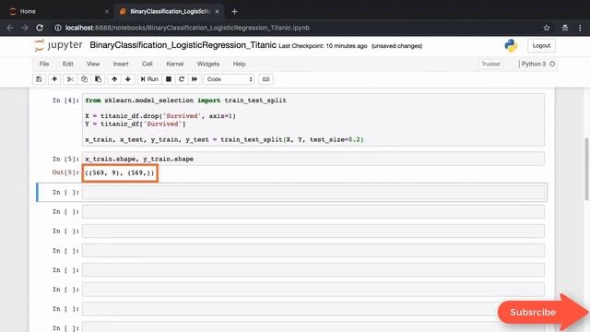
Task: Click the localhost address bar URL
Action: [x=187, y=28]
